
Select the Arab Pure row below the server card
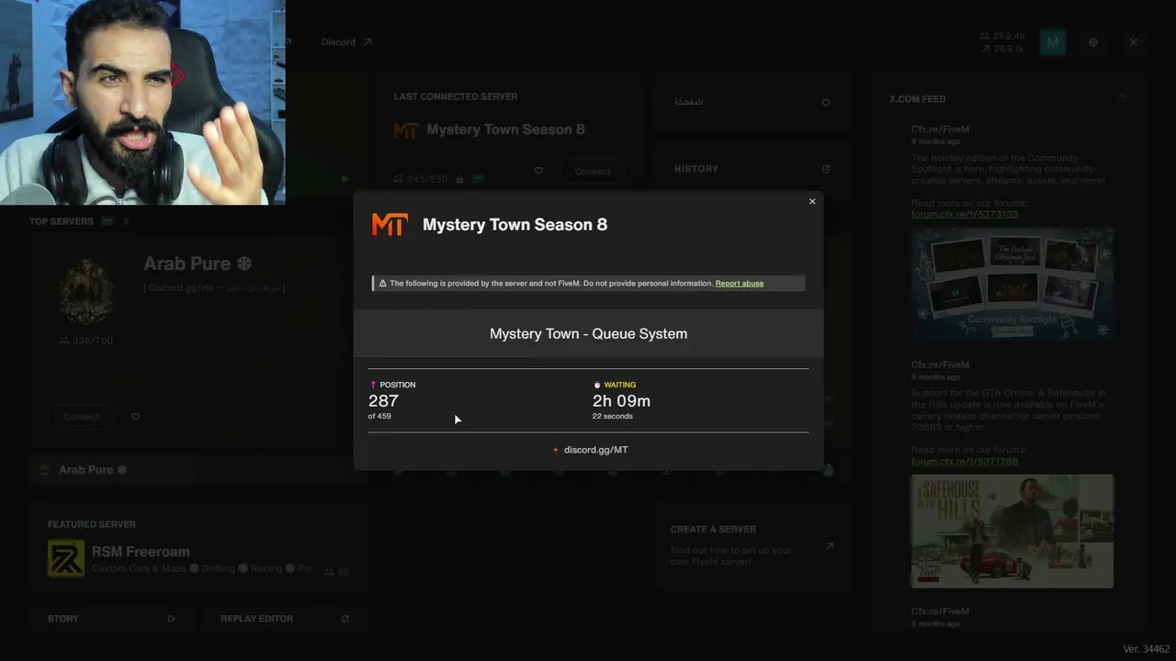click(198, 470)
